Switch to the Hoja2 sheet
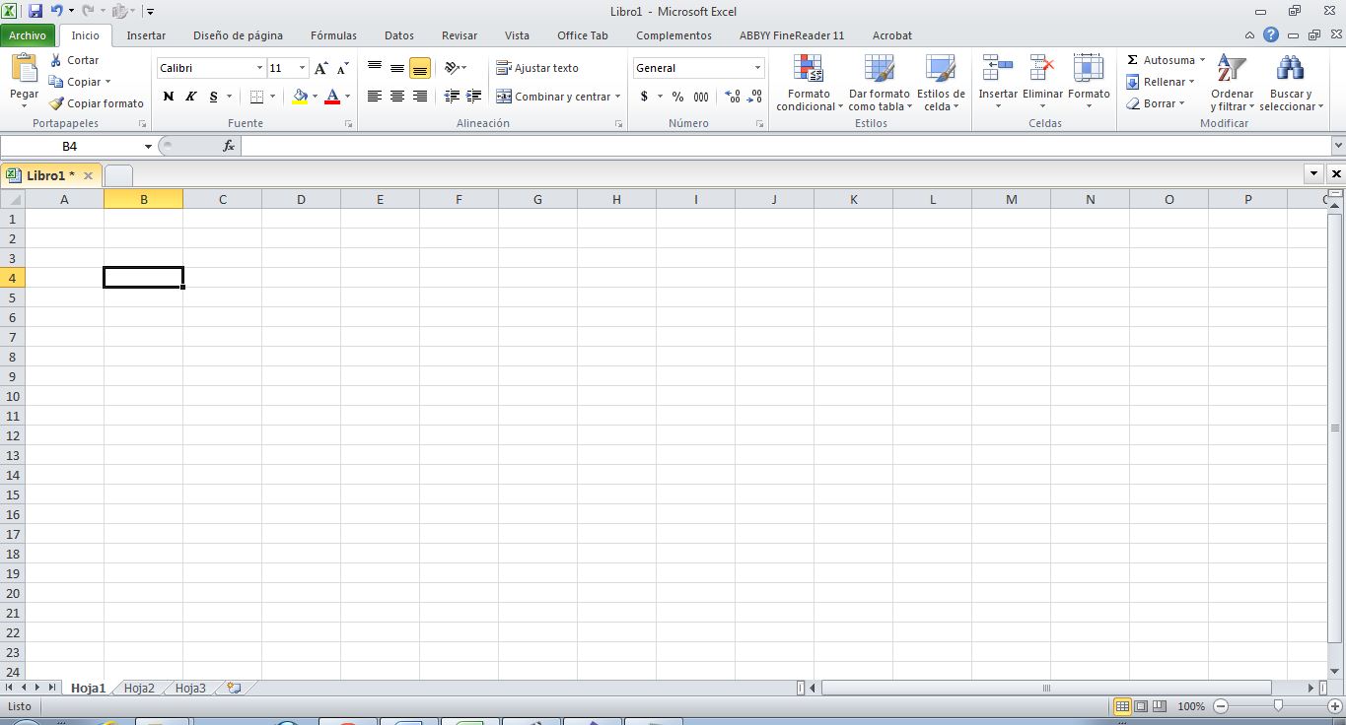Image resolution: width=1346 pixels, height=725 pixels. click(138, 688)
